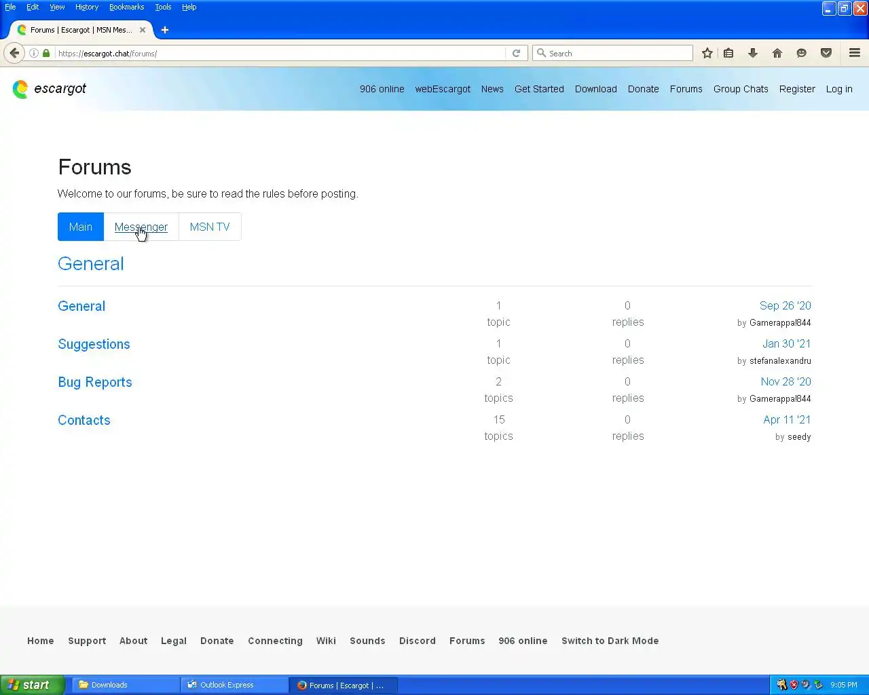Click the browser back arrow button

pos(14,53)
